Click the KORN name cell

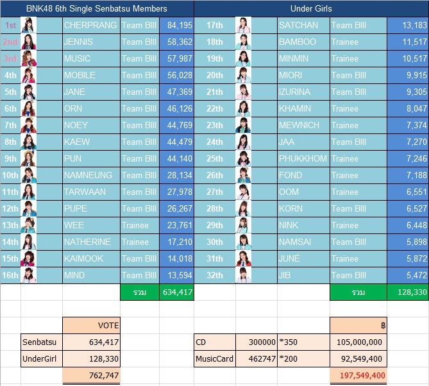[x=303, y=209]
